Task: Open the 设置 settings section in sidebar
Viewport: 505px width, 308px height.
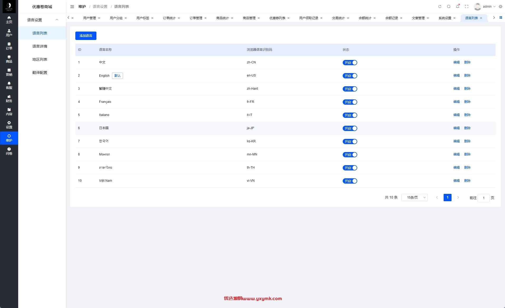Action: tap(9, 125)
